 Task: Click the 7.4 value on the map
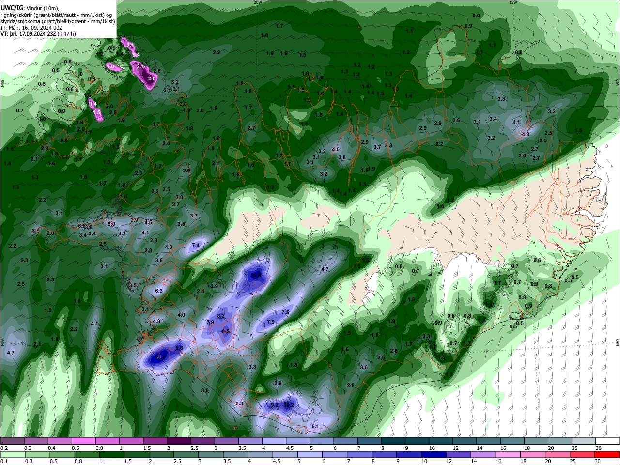click(x=196, y=246)
